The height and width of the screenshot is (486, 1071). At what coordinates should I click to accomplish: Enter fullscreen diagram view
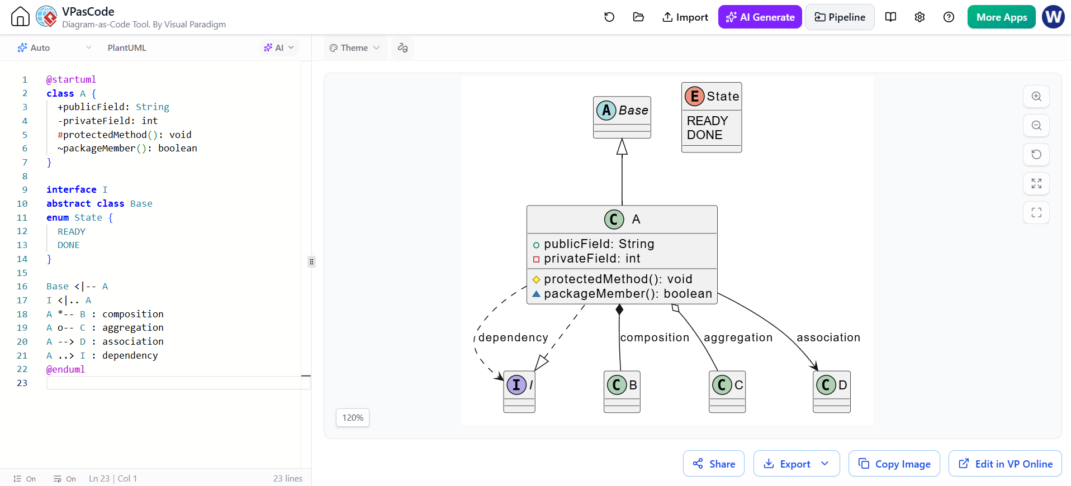[x=1036, y=212]
